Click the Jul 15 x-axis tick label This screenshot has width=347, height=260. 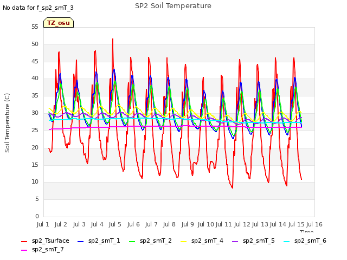(x=296, y=224)
